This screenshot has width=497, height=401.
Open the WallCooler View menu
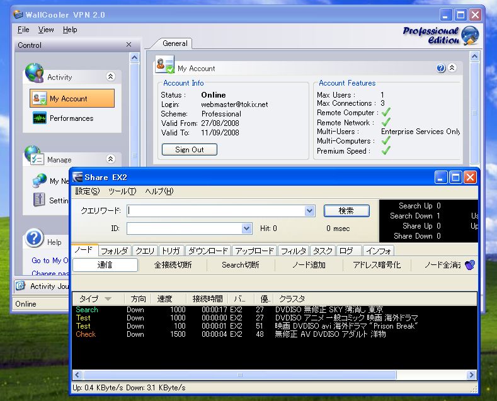46,30
